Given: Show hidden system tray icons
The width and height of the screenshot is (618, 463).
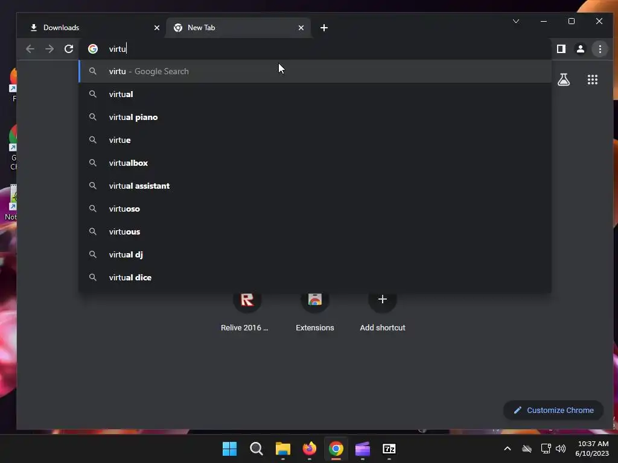Looking at the screenshot, I should 508,449.
